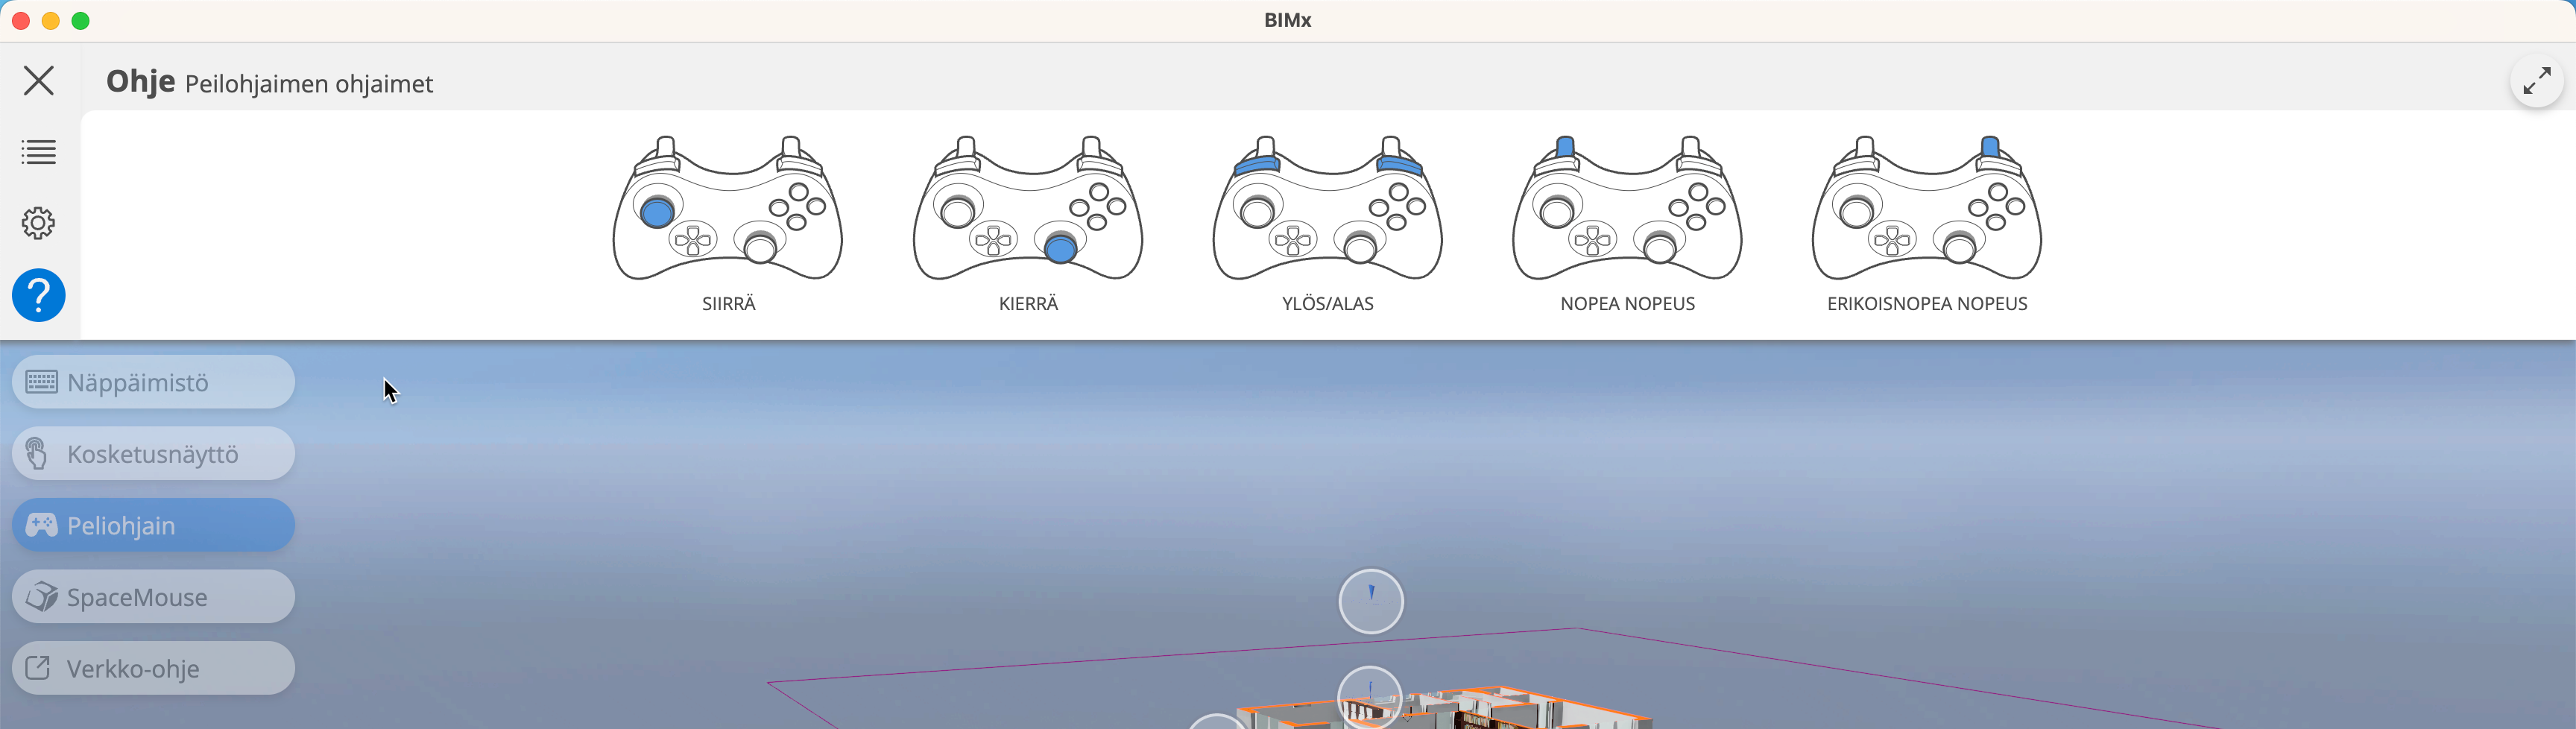This screenshot has width=2576, height=729.
Task: Click the YLÖS/ALAS label text
Action: (x=1328, y=304)
